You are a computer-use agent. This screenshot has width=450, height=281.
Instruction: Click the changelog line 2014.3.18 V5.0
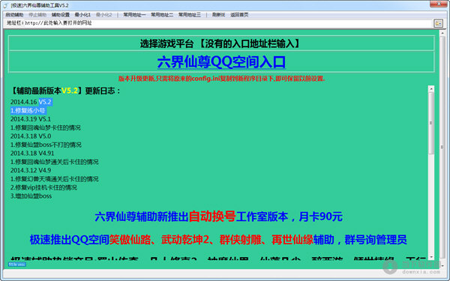pos(31,136)
